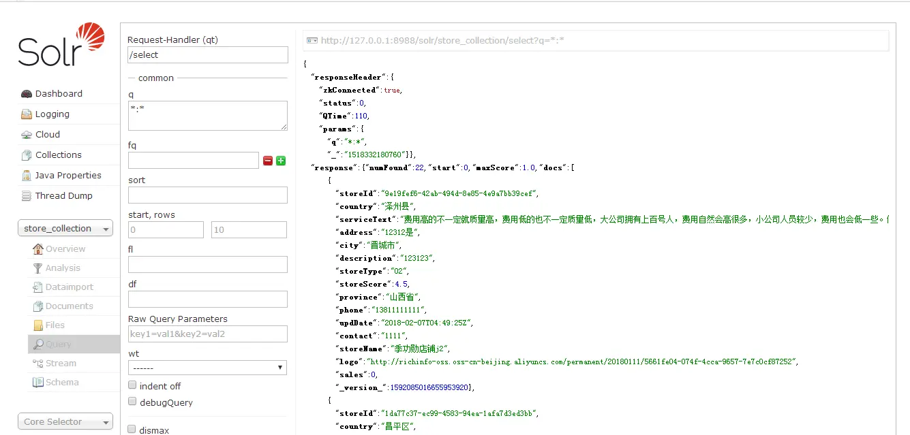Click the Dataimport icon

pyautogui.click(x=38, y=287)
